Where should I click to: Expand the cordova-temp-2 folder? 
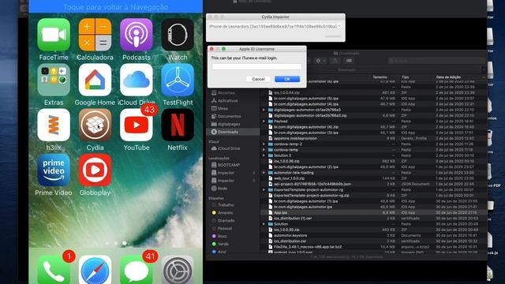[264, 144]
